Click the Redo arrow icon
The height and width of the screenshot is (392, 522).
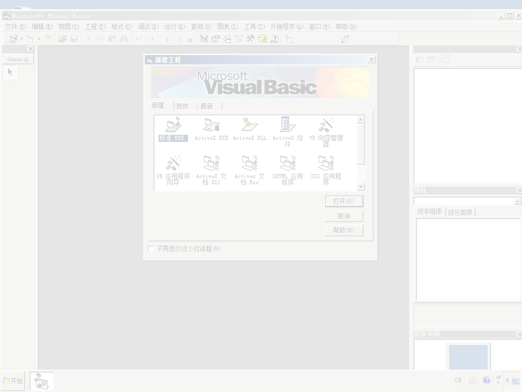pyautogui.click(x=151, y=39)
